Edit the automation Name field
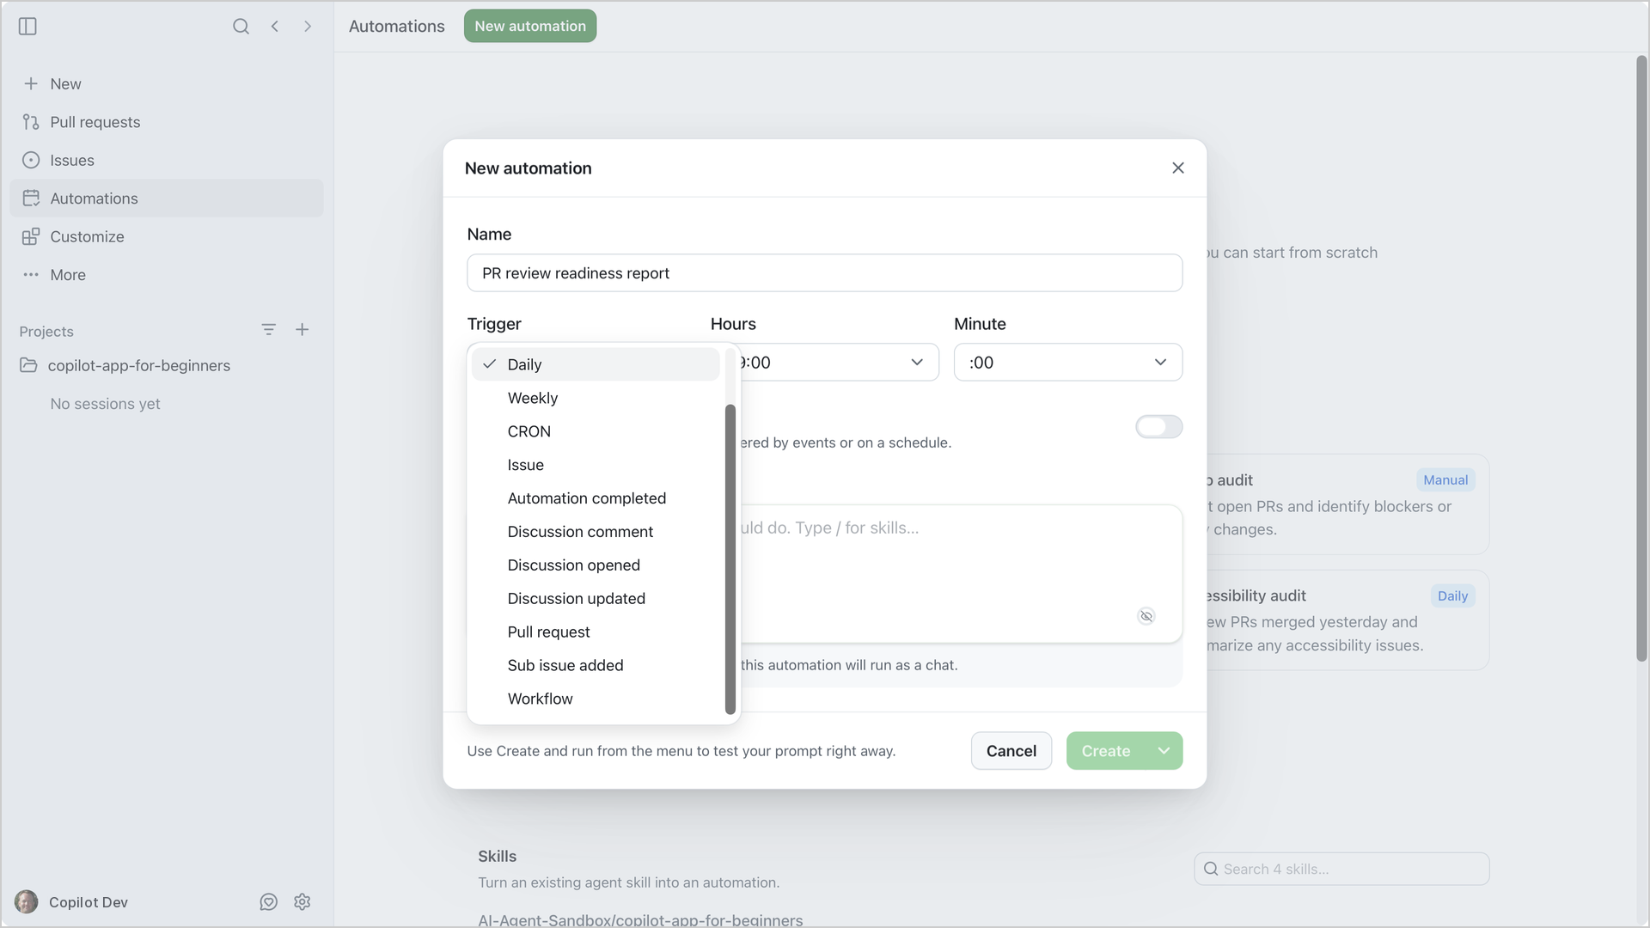This screenshot has width=1650, height=928. click(x=825, y=273)
